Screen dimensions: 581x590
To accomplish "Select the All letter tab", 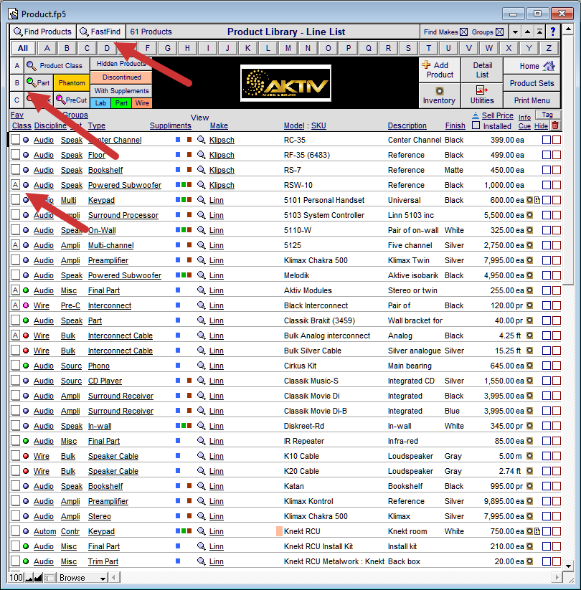I will tap(23, 48).
